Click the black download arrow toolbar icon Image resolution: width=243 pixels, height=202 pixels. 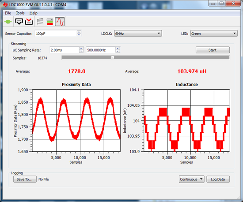(19, 22)
